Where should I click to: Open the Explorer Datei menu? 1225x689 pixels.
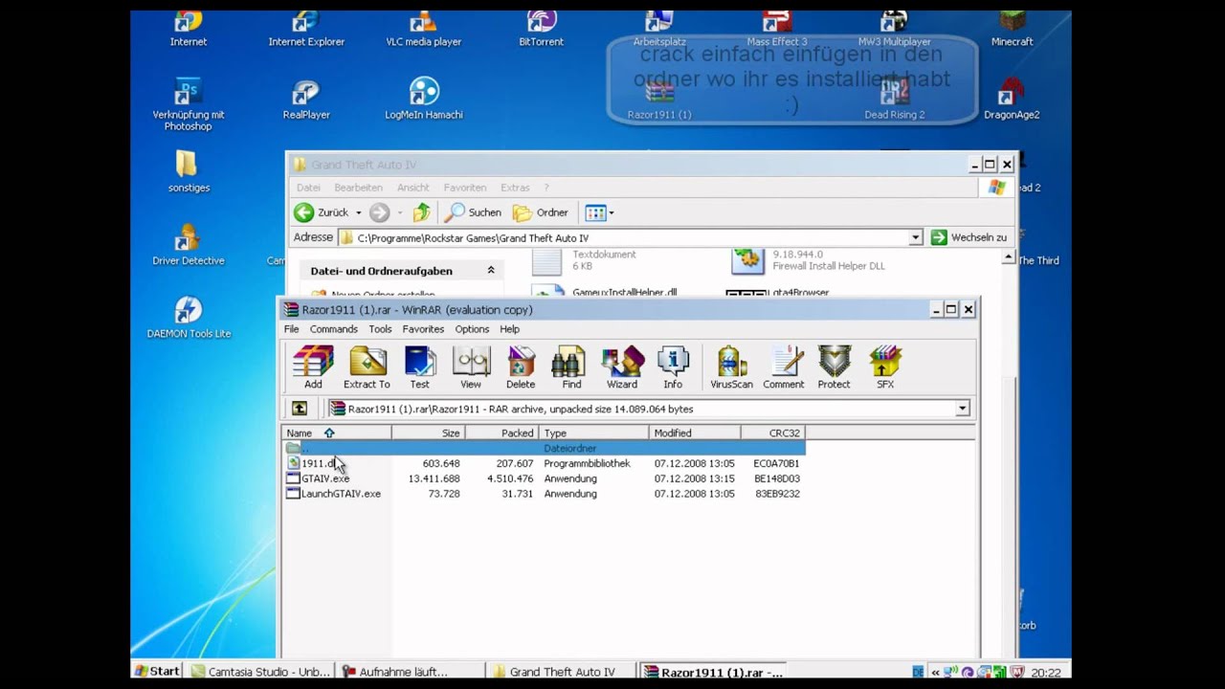[x=308, y=188]
